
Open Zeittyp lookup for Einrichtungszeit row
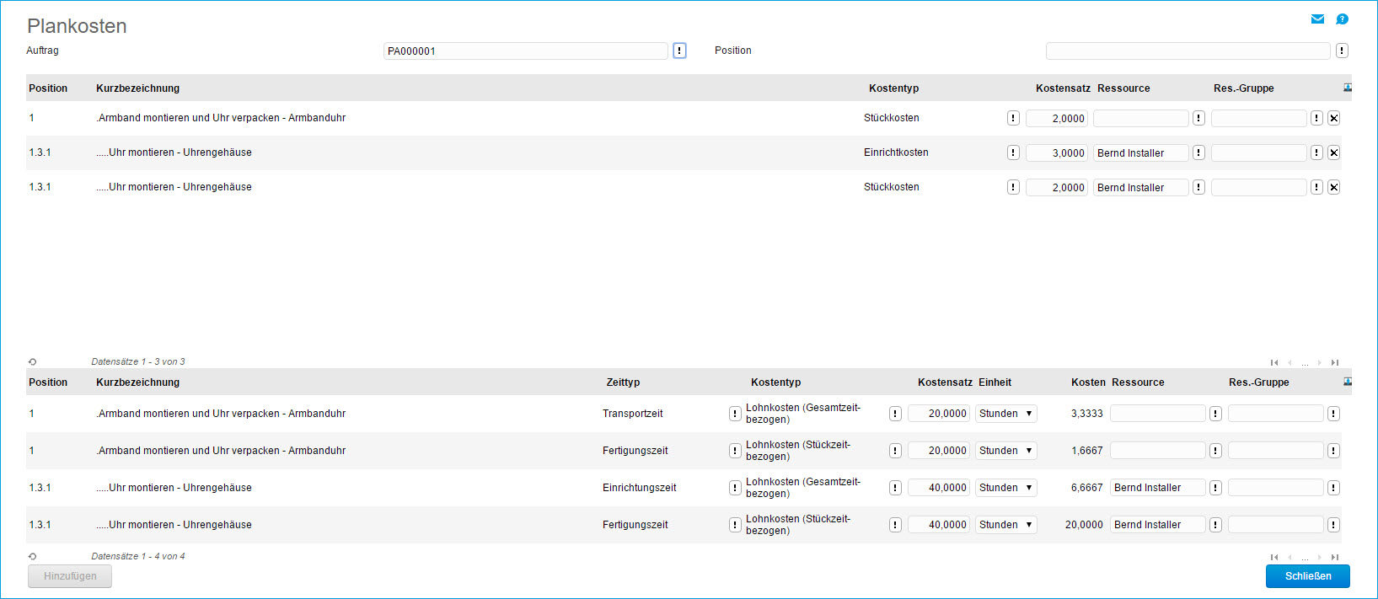coord(735,488)
